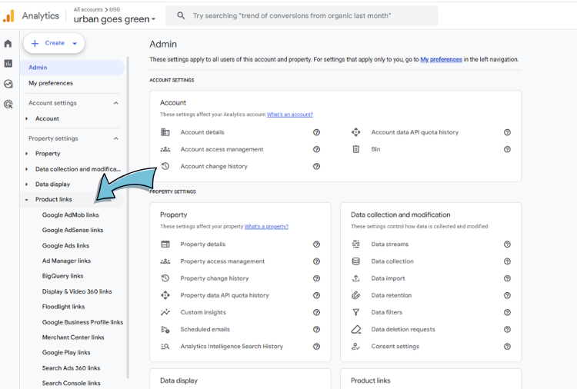Screen dimensions: 577x389
Task: Open Google Business Profile links
Action: [x=82, y=322]
